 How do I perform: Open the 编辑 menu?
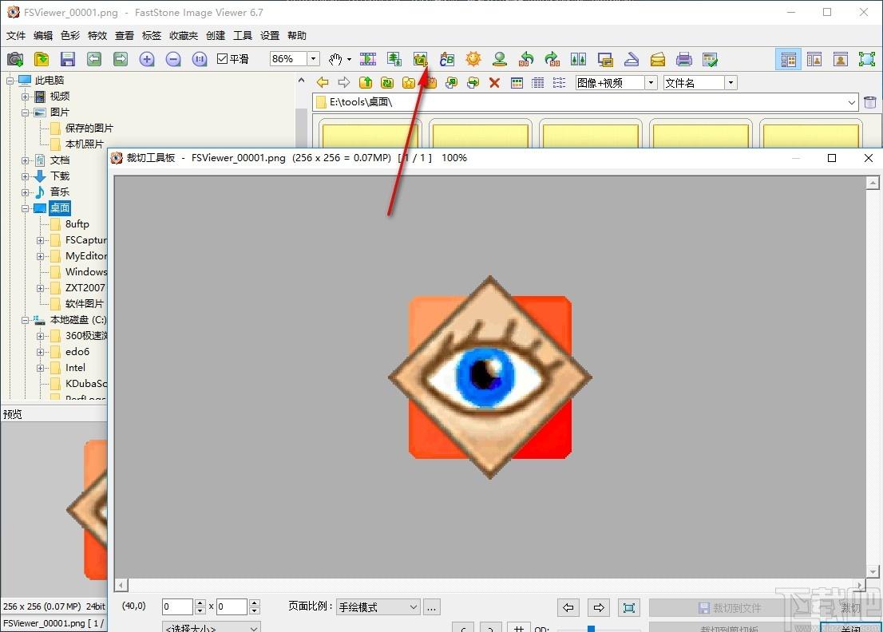point(43,35)
